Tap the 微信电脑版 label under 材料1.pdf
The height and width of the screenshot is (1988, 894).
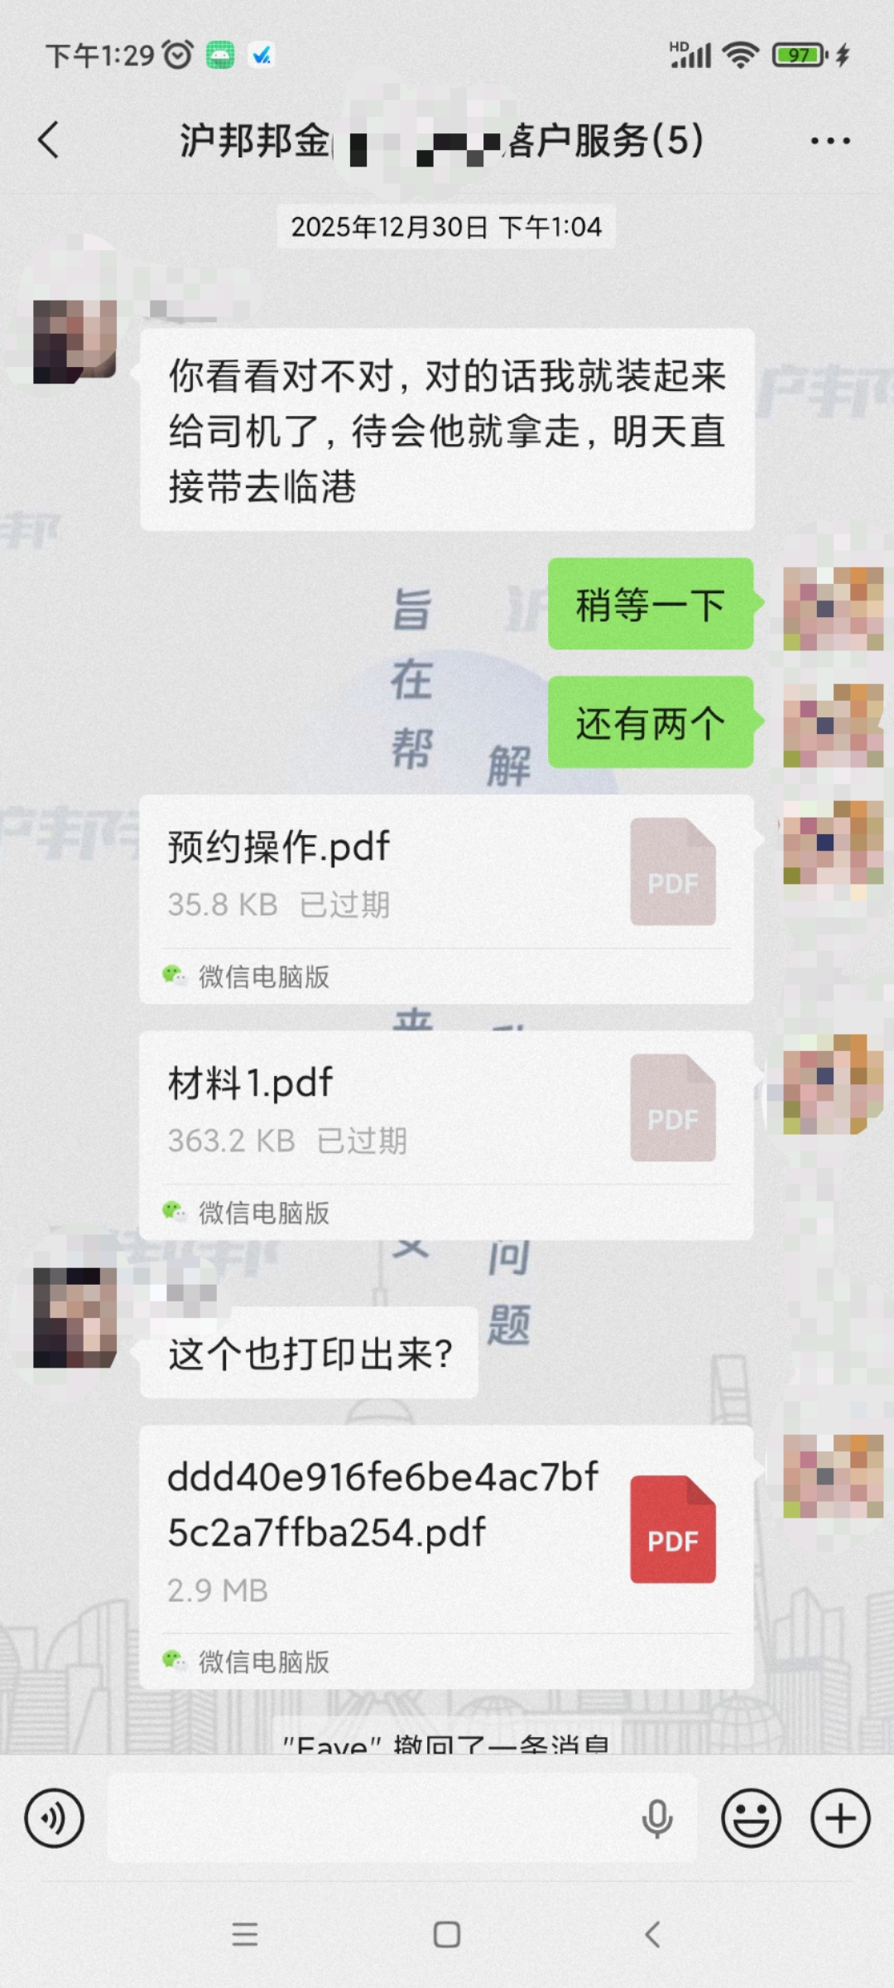pyautogui.click(x=264, y=1214)
